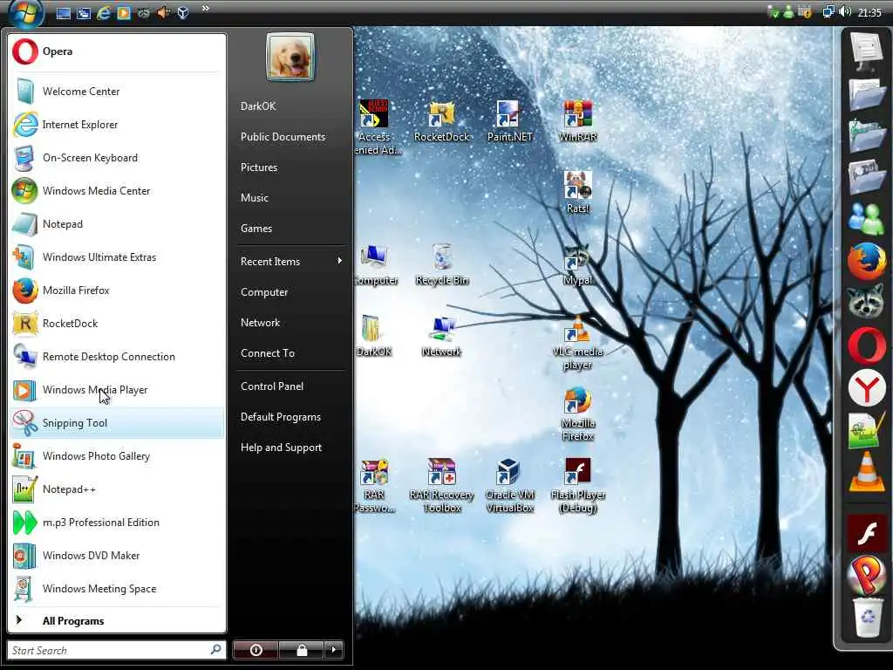The image size is (893, 670).
Task: Select Flash Player (Debug) desktop shortcut
Action: pos(578,485)
